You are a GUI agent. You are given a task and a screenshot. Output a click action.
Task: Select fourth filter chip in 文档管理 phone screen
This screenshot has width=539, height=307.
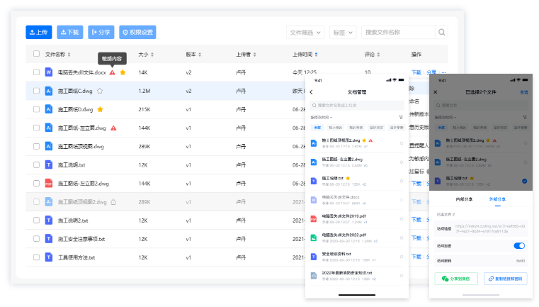pyautogui.click(x=376, y=128)
